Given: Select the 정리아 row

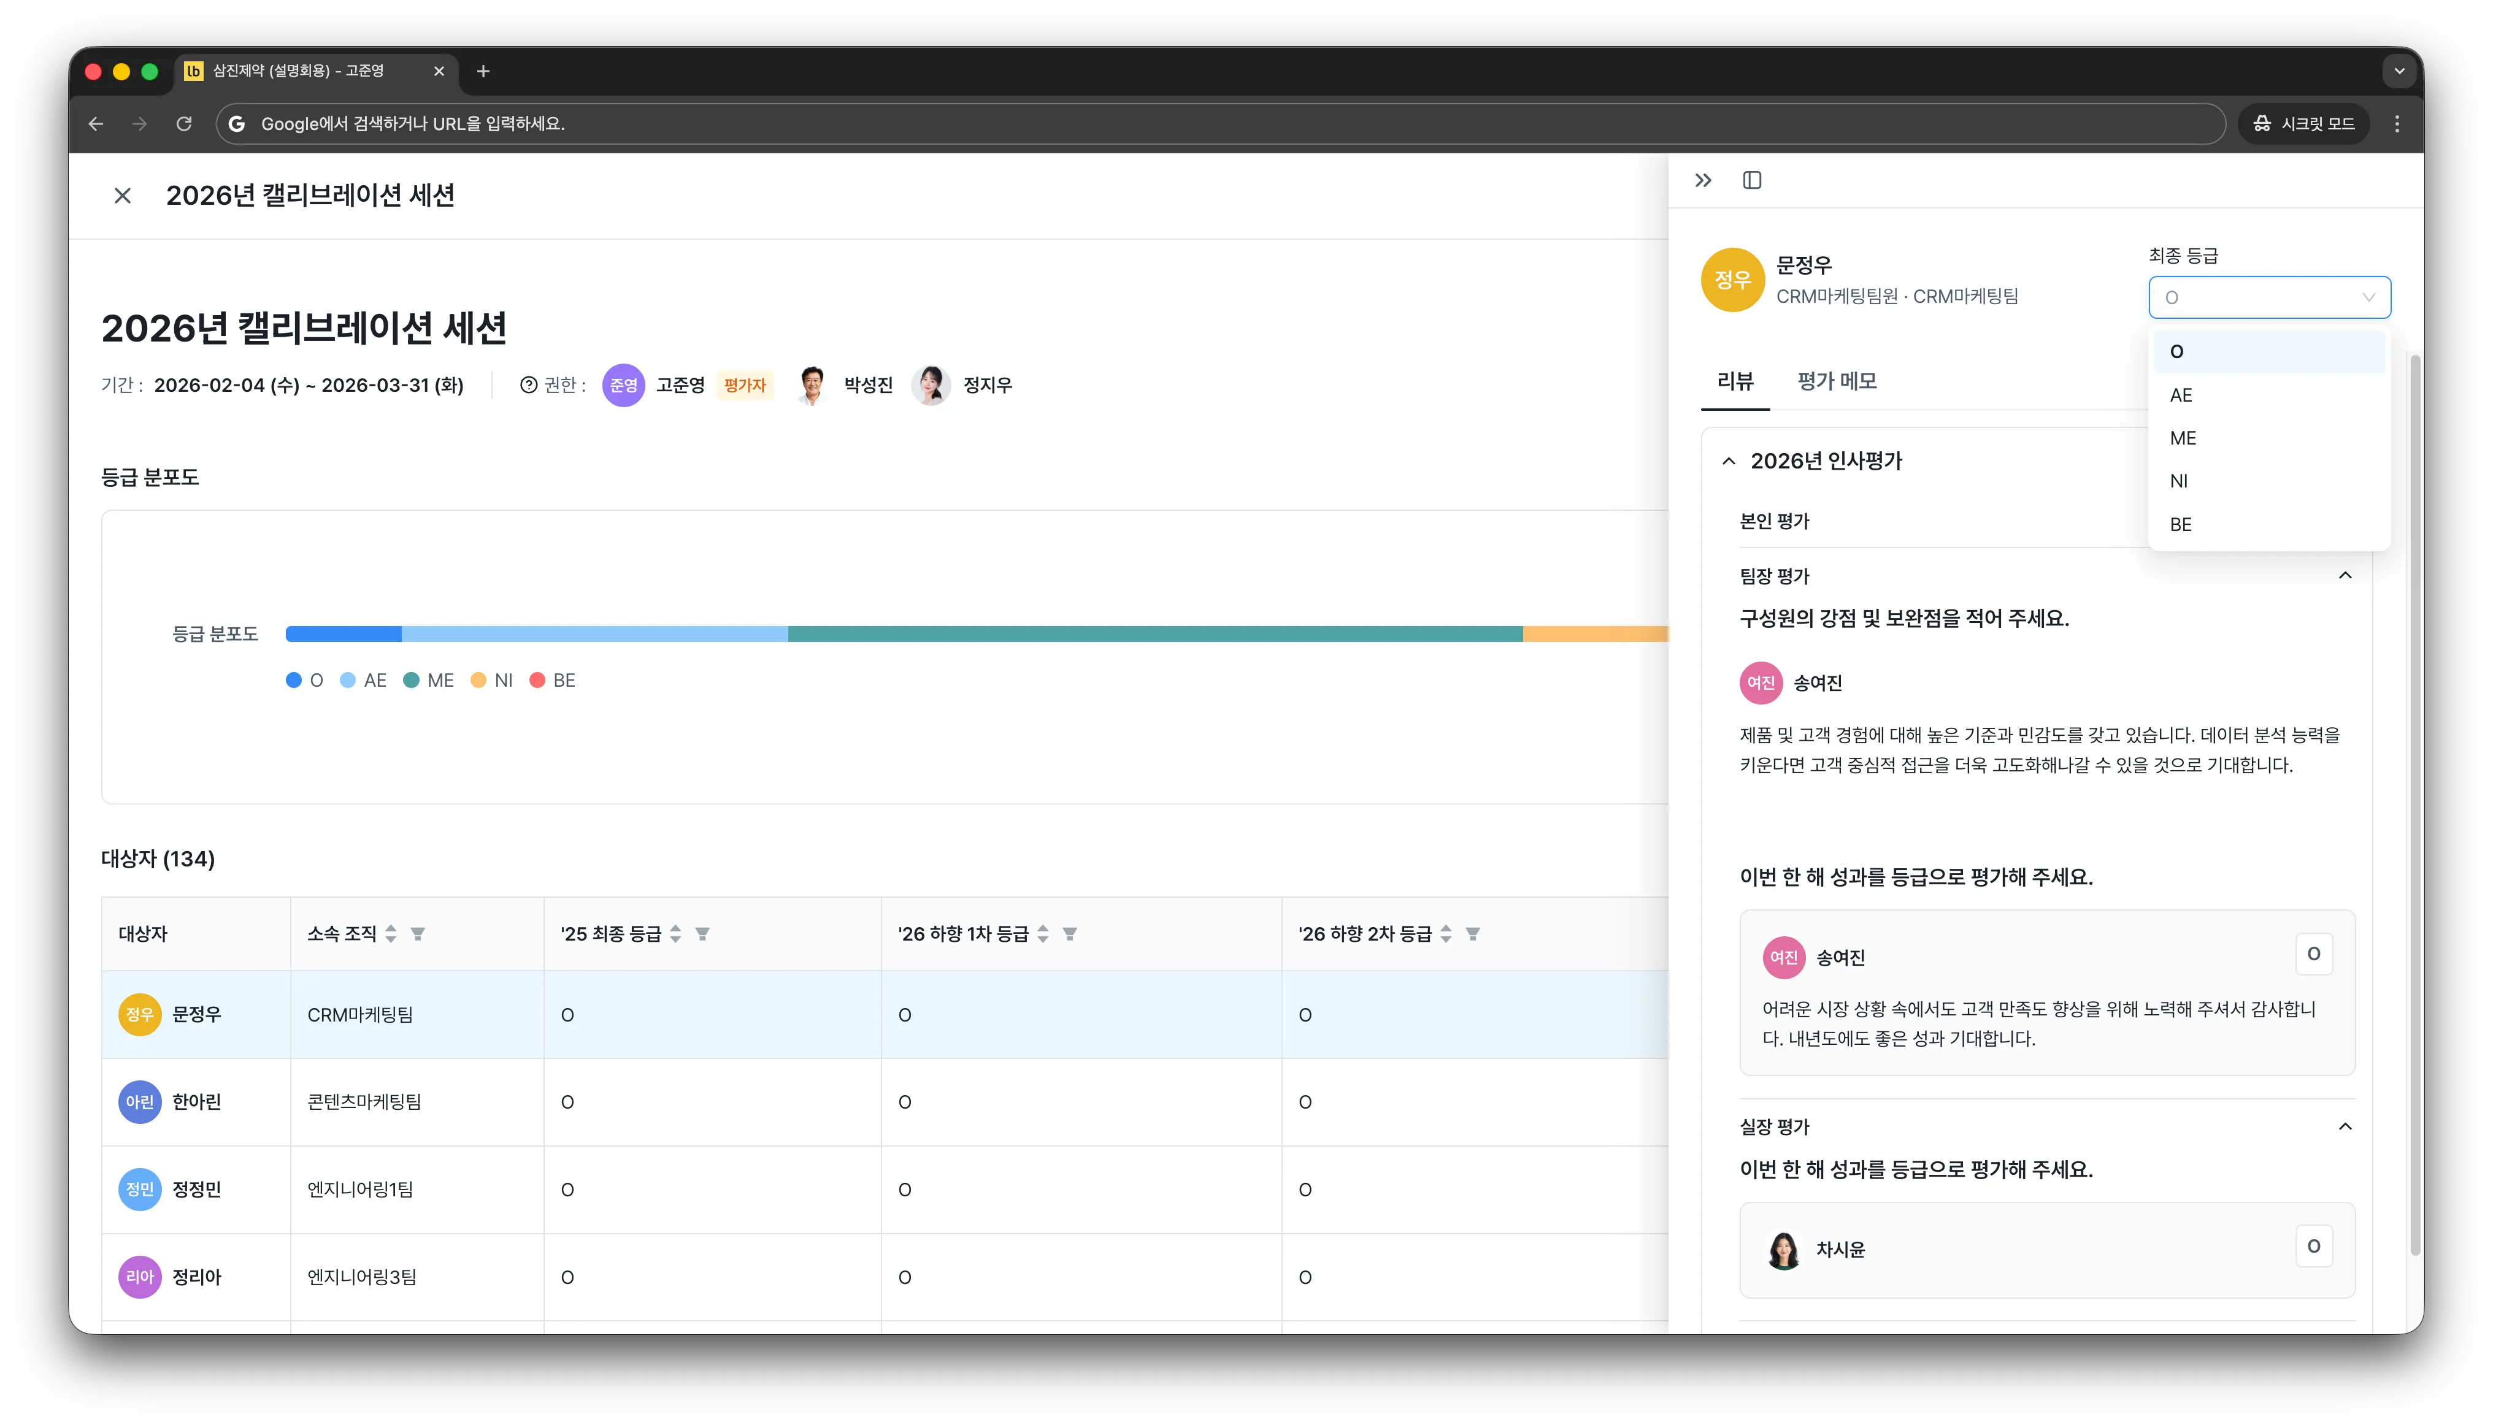Looking at the screenshot, I should point(884,1277).
